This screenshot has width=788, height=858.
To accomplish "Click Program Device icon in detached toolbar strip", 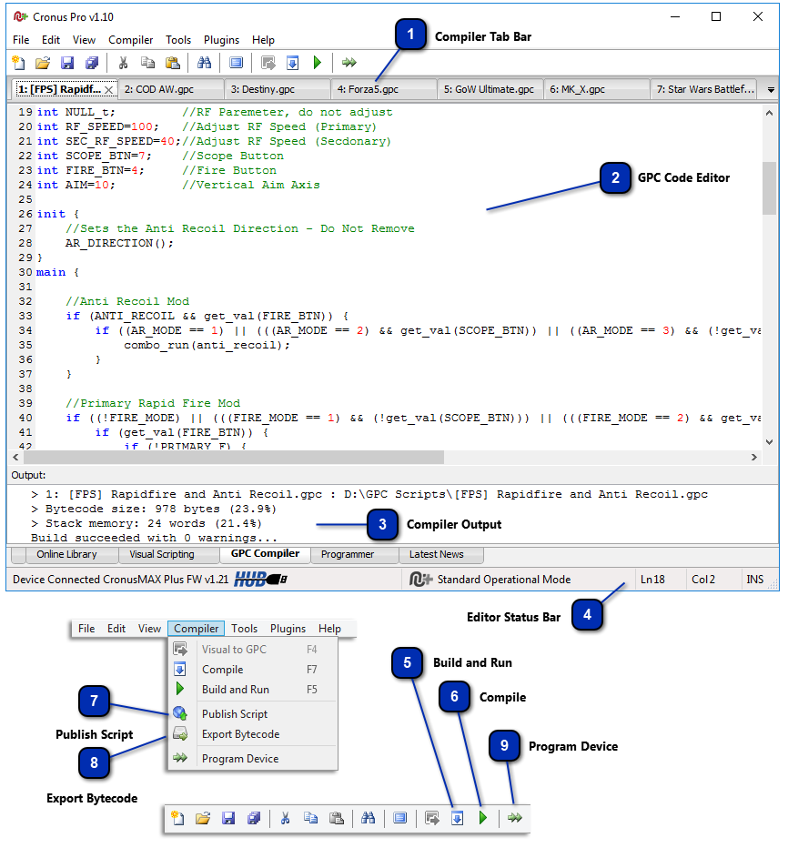I will pos(515,818).
